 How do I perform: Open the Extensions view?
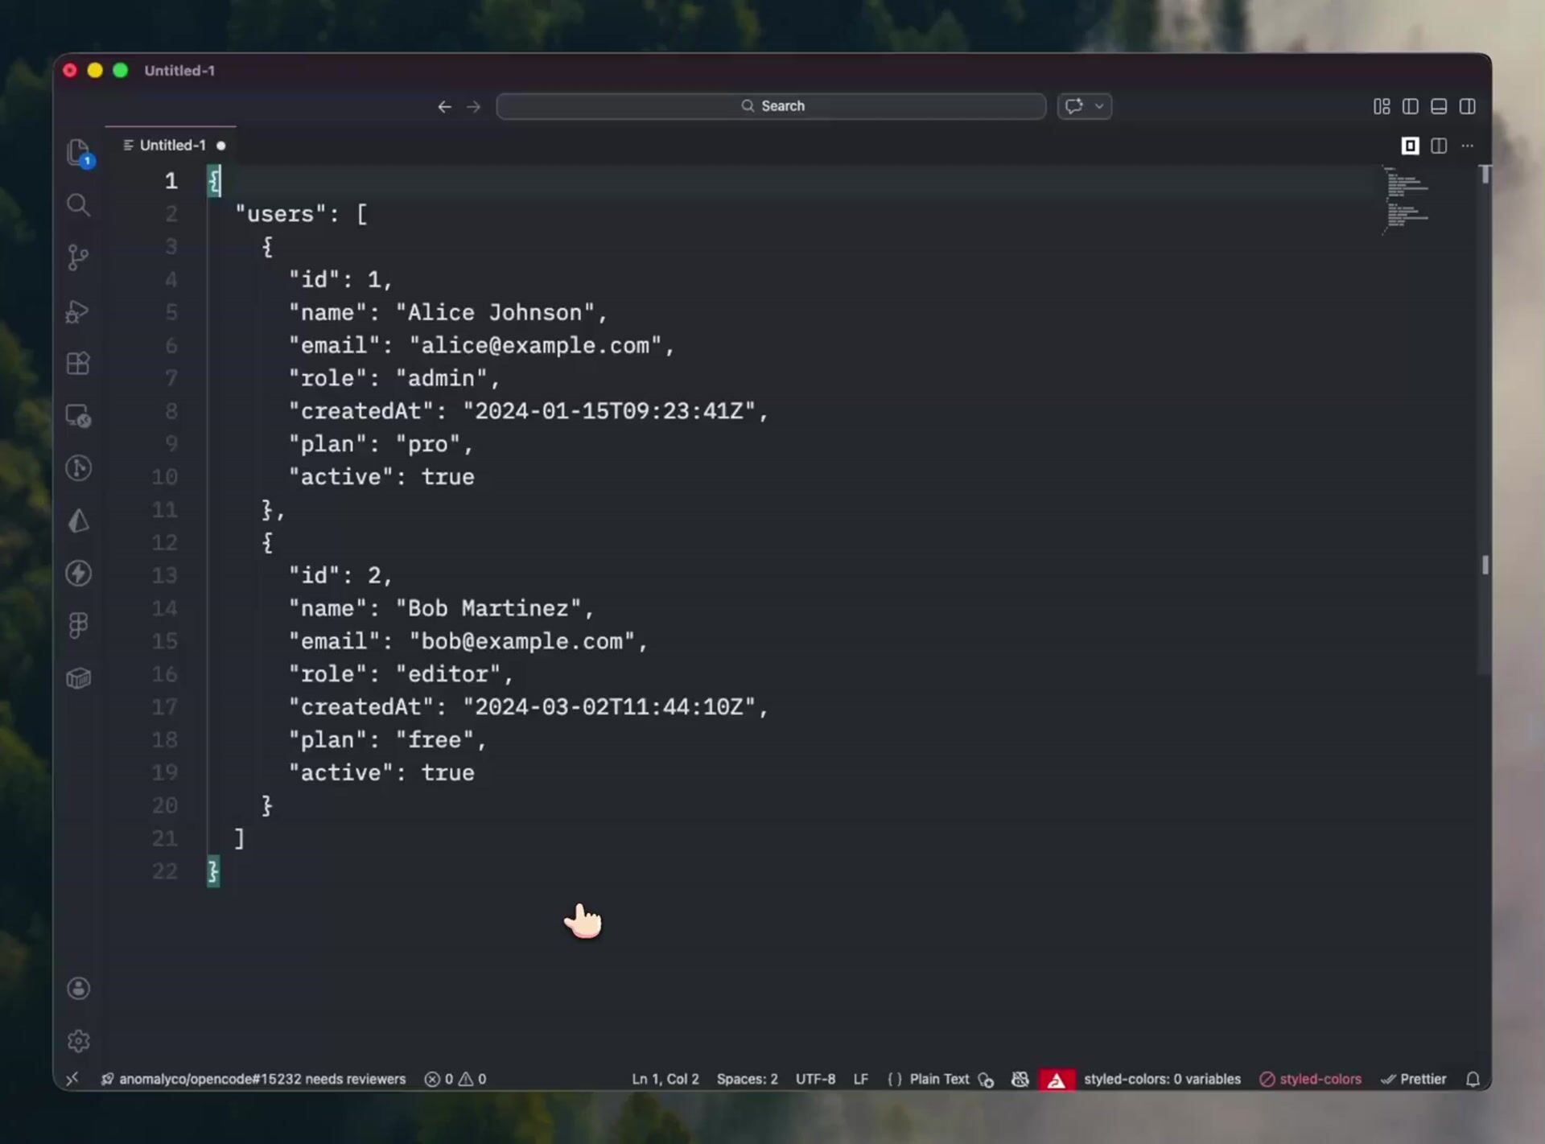pos(78,364)
